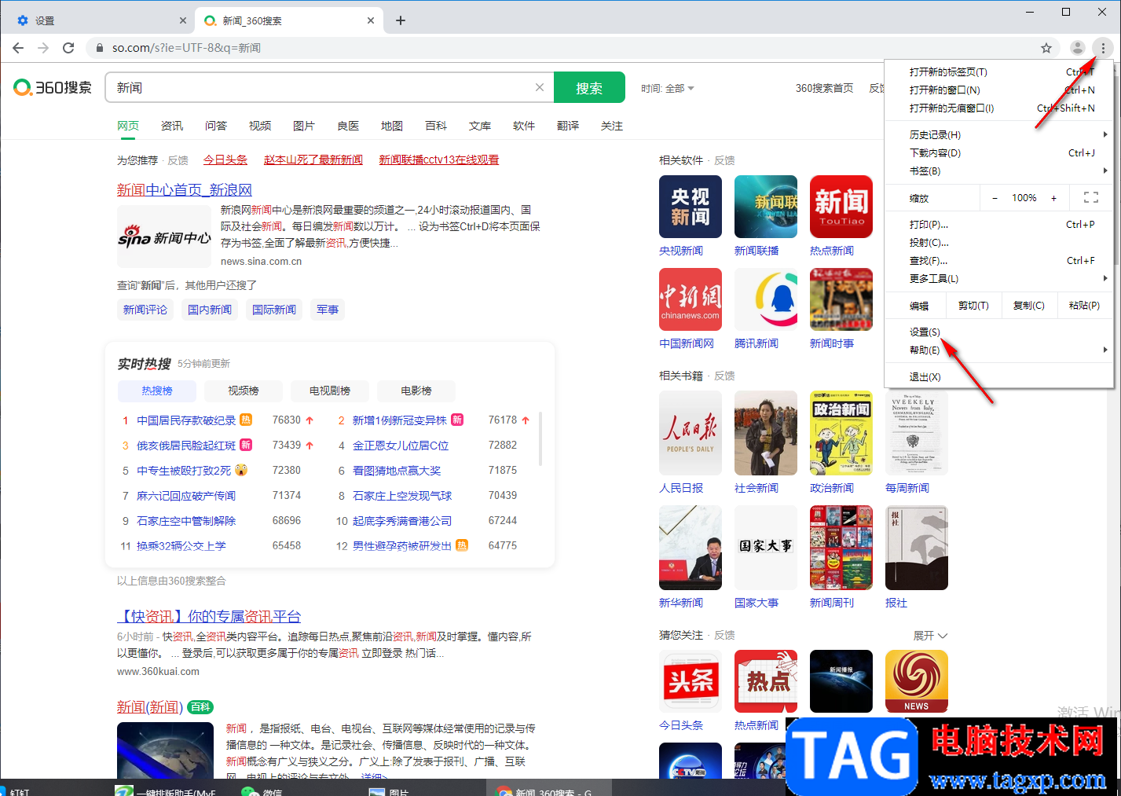This screenshot has height=796, width=1121.
Task: Close the 设置 tab
Action: pos(183,20)
